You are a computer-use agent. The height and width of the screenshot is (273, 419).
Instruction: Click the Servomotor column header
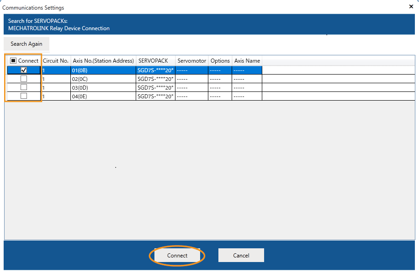[x=191, y=61]
